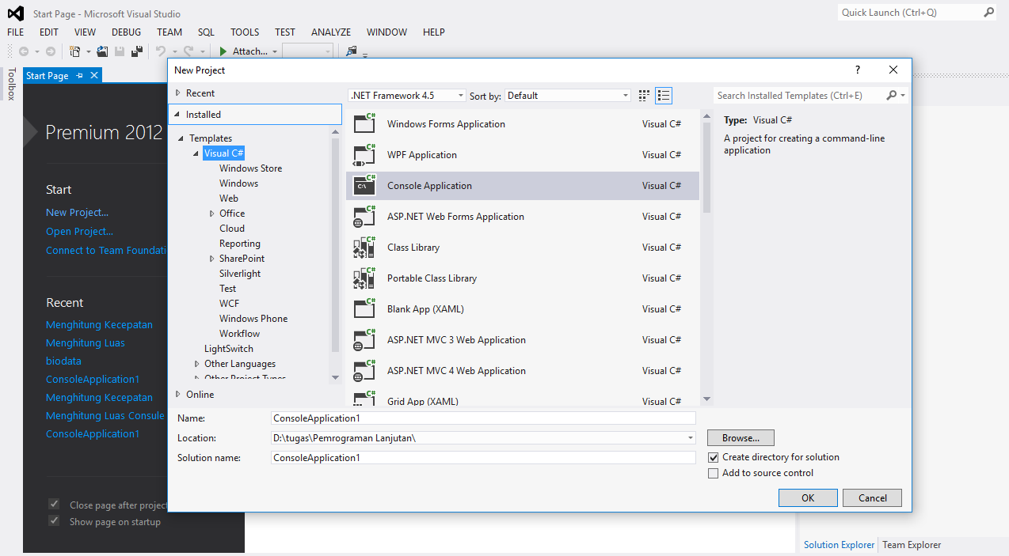
Task: Click the category tree scrollbar up arrow
Action: click(335, 132)
